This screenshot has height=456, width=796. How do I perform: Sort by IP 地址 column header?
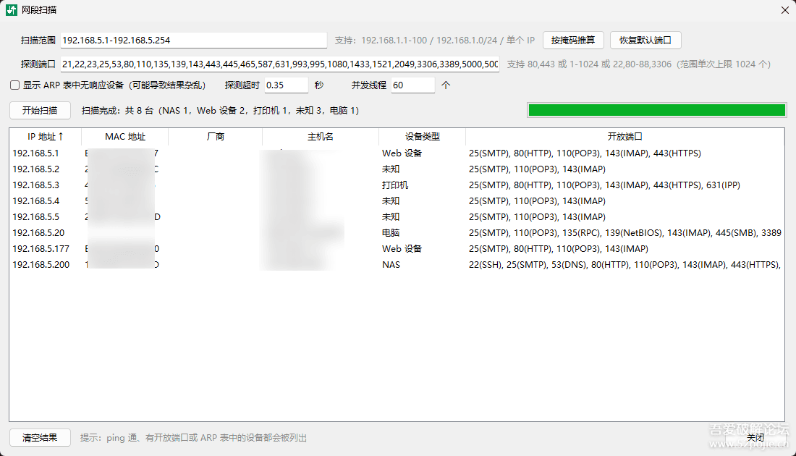(45, 137)
